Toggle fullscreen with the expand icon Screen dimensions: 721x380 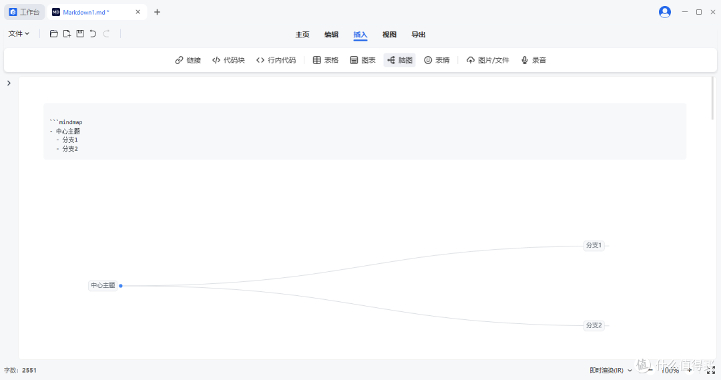tap(711, 371)
